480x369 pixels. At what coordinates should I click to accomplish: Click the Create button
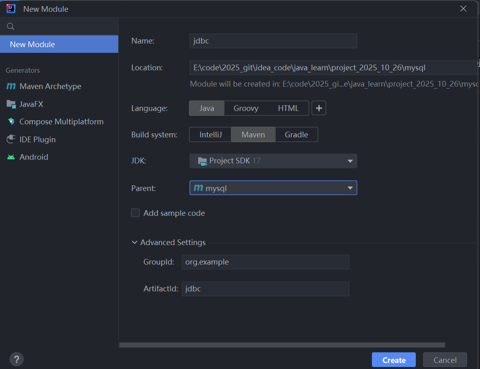(394, 360)
